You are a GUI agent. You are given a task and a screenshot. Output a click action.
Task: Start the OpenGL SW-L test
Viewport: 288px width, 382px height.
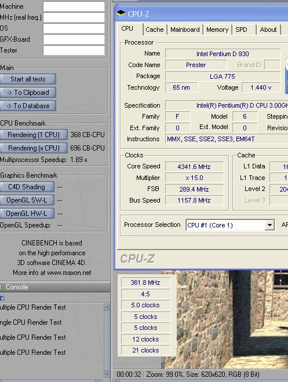27,200
